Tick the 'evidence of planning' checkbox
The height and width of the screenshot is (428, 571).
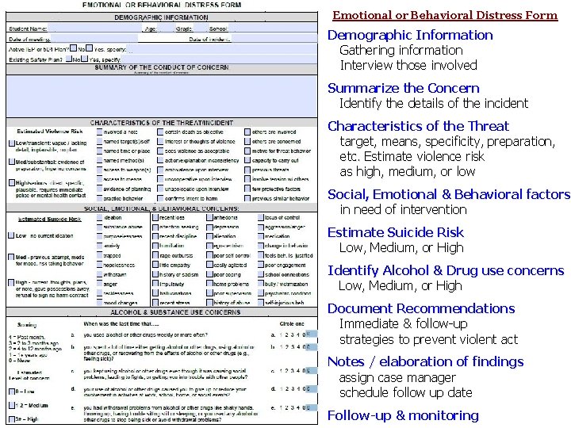point(100,189)
